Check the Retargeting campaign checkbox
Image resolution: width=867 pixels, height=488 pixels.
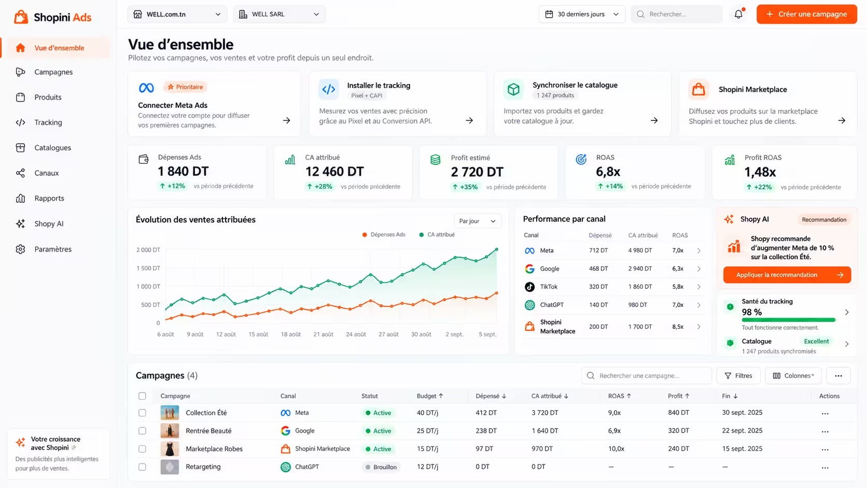click(142, 467)
